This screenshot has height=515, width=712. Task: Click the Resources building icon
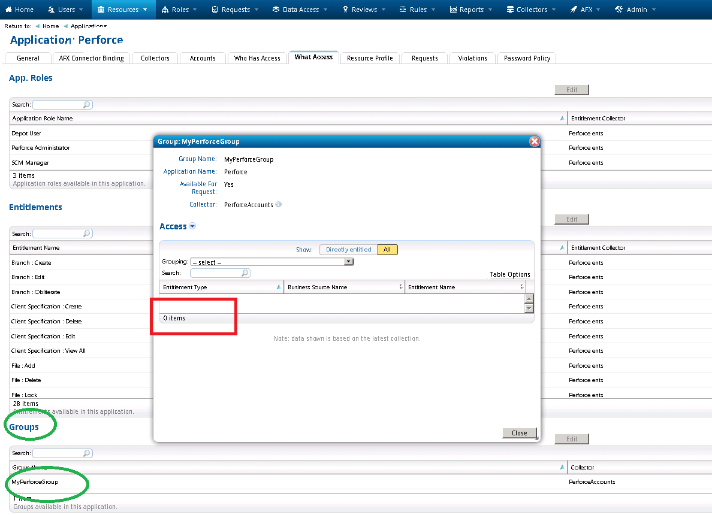101,10
